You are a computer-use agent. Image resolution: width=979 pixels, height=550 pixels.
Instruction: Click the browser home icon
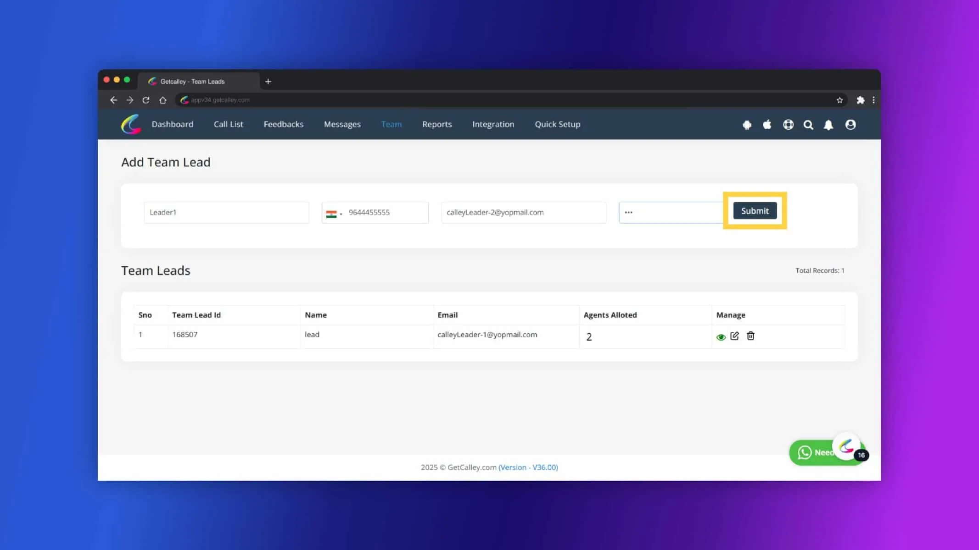pyautogui.click(x=162, y=100)
